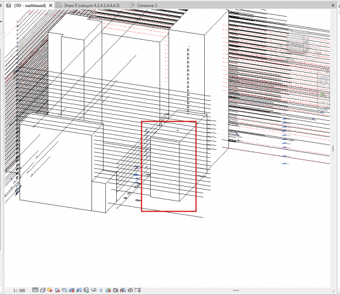340x295 pixels.
Task: Open Temporary View Properties
Action: click(x=116, y=290)
